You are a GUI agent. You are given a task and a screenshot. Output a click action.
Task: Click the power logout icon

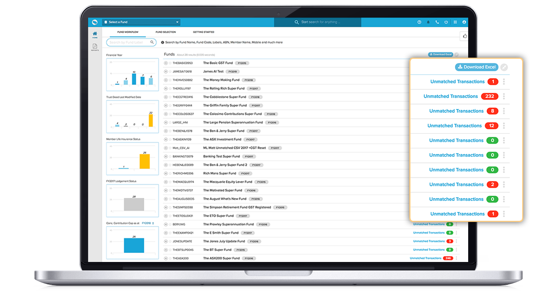pyautogui.click(x=446, y=22)
